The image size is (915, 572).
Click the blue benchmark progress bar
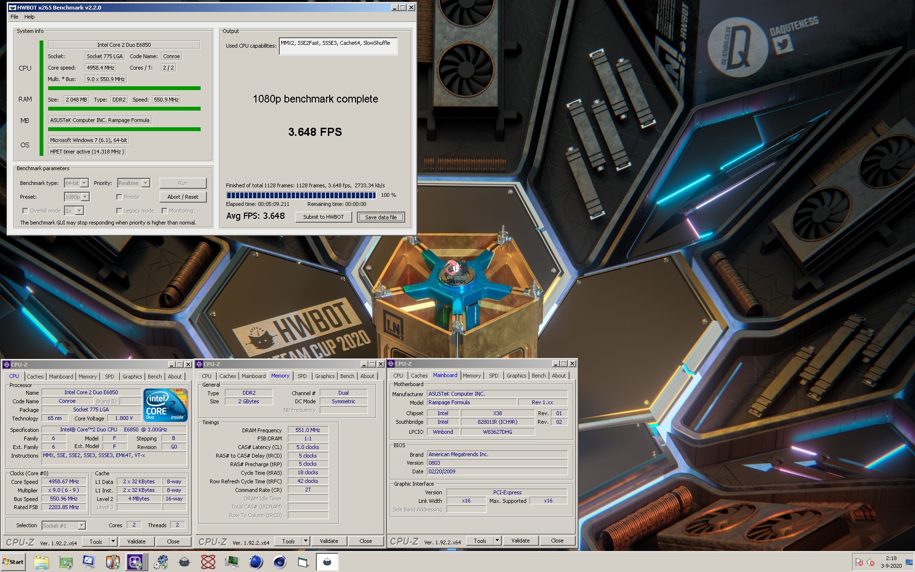[x=301, y=195]
